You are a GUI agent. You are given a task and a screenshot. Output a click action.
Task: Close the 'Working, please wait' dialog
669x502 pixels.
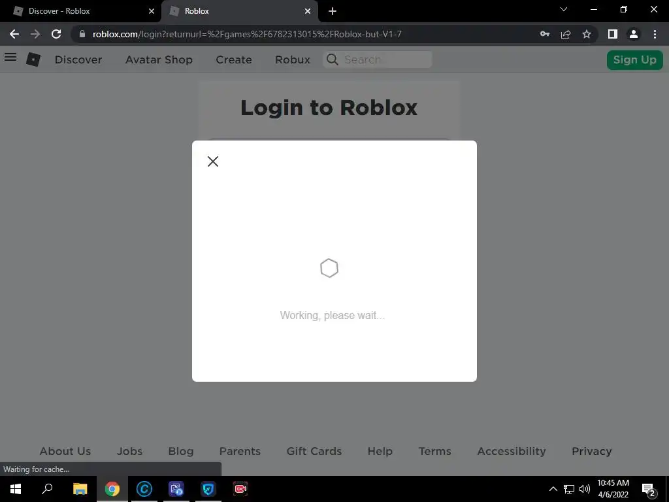213,161
